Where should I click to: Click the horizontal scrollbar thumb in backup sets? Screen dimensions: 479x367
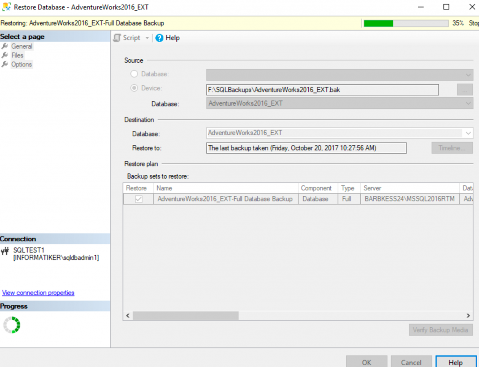(x=186, y=316)
